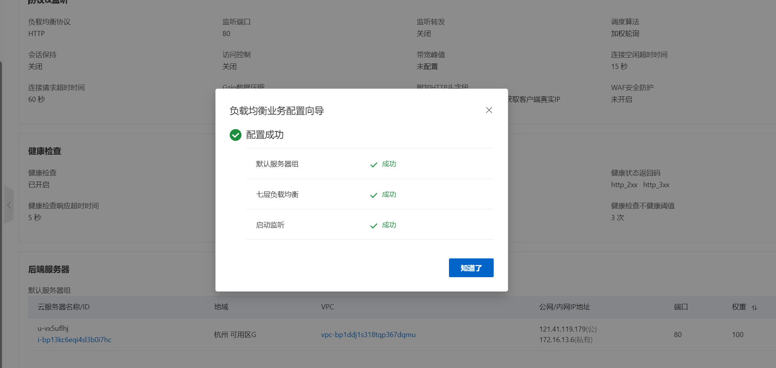Click the 公网/内网IP地址 column header
This screenshot has width=776, height=368.
(565, 307)
